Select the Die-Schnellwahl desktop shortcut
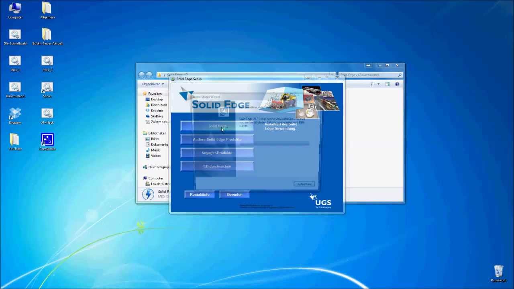Screen dimensions: 514x289 tap(15, 37)
